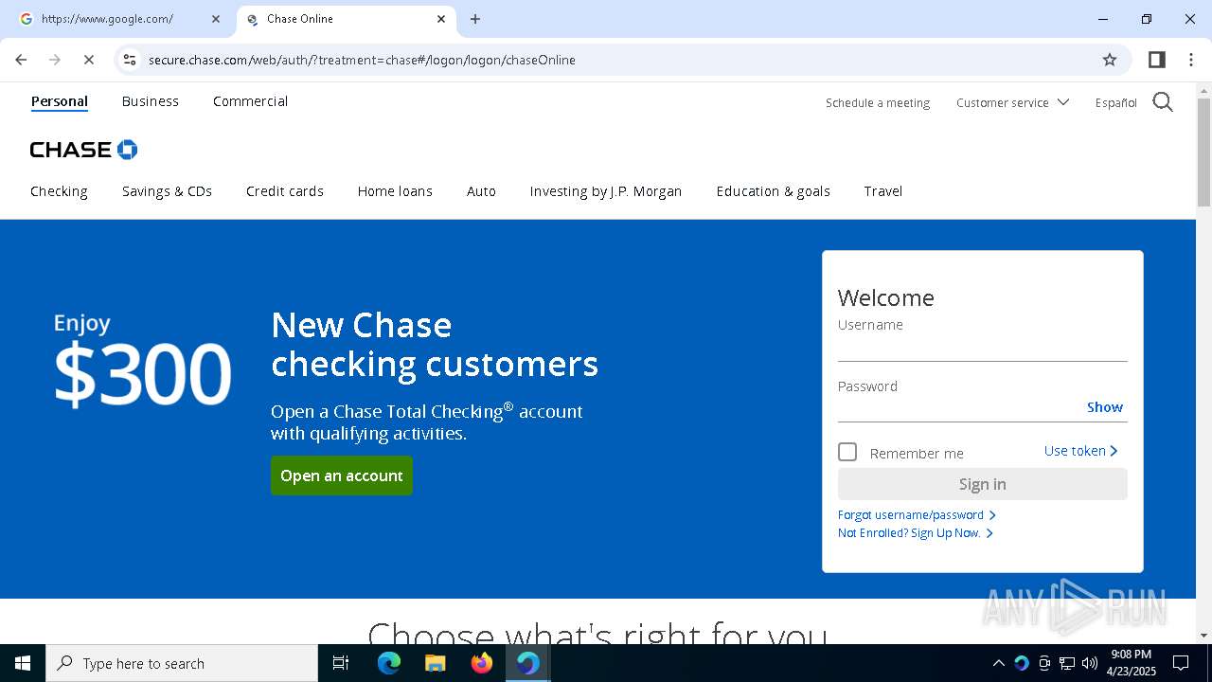Click Type here to search box
The image size is (1212, 682).
click(182, 663)
